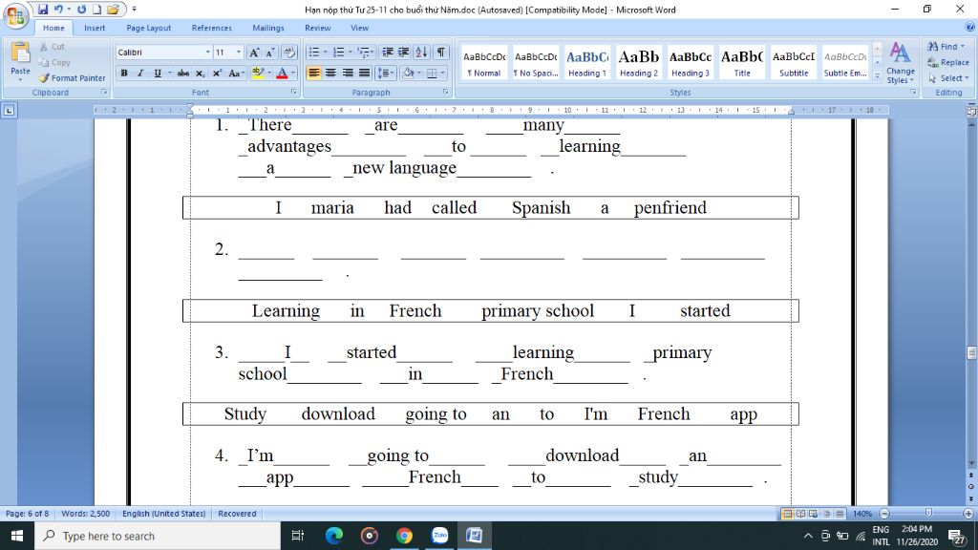978x550 pixels.
Task: Open Word Help
Action: tap(970, 28)
